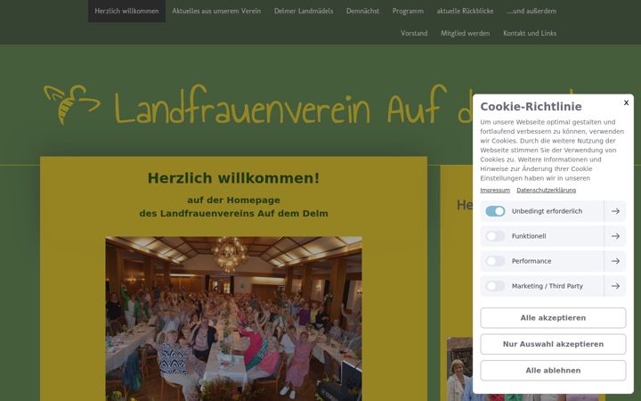This screenshot has width=641, height=401.
Task: Expand Marketing / Third Party arrow
Action: tap(615, 286)
